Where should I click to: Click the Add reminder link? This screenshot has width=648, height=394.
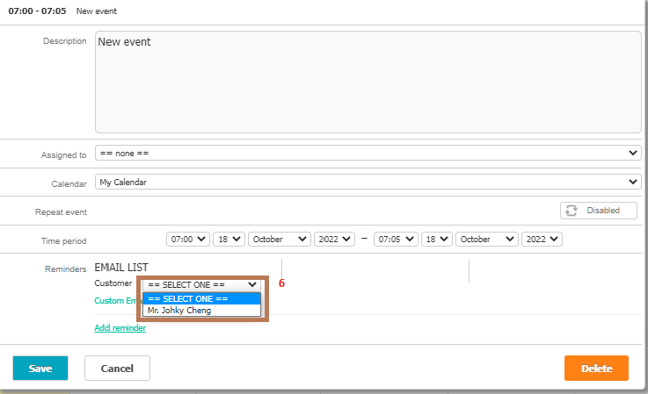[x=120, y=328]
